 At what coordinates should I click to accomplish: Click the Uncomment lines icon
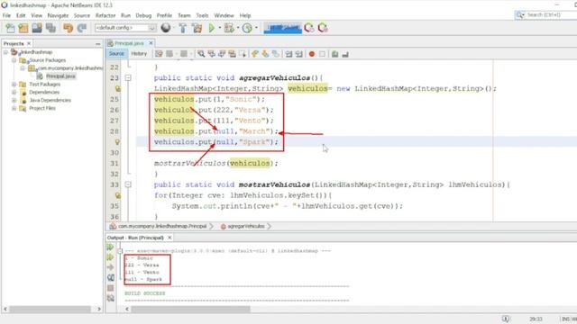click(345, 54)
